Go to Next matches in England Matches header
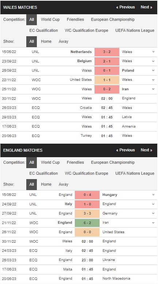The height and width of the screenshot is (284, 158). click(x=146, y=150)
